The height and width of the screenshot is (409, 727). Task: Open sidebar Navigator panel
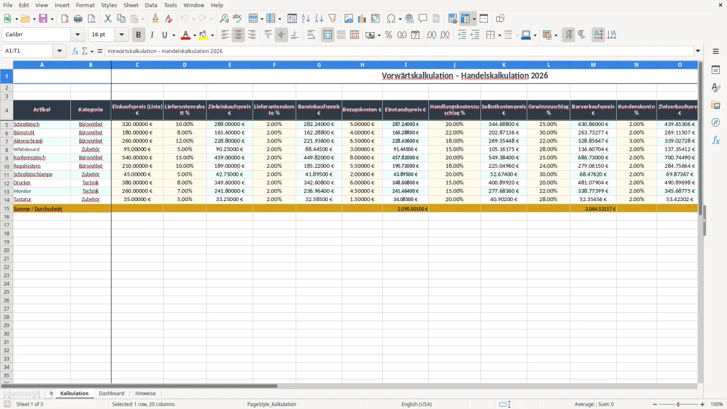715,122
